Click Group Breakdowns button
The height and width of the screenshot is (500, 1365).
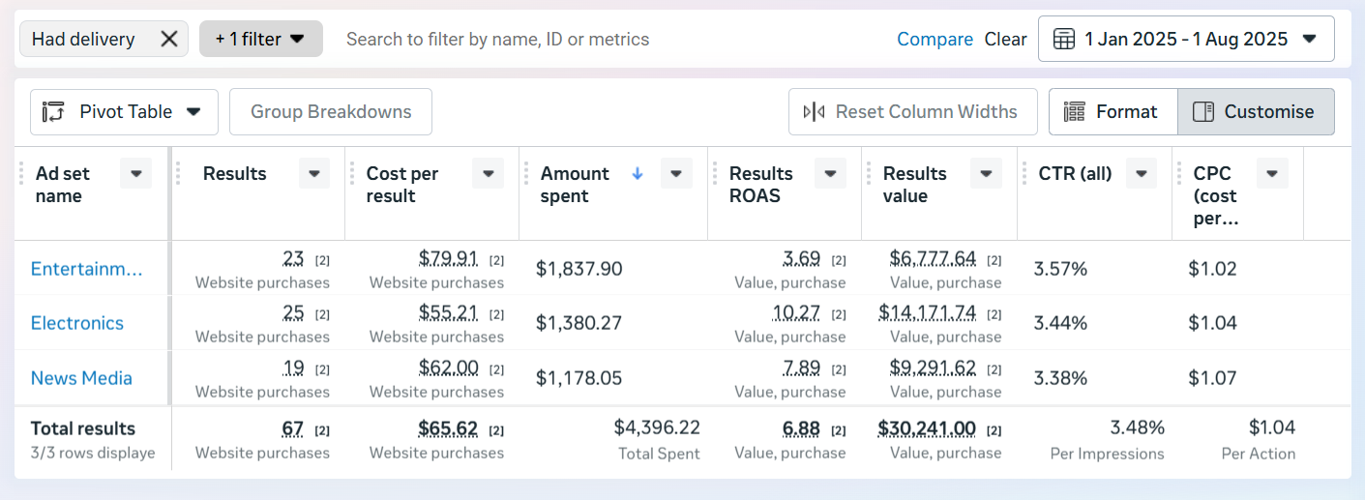331,112
